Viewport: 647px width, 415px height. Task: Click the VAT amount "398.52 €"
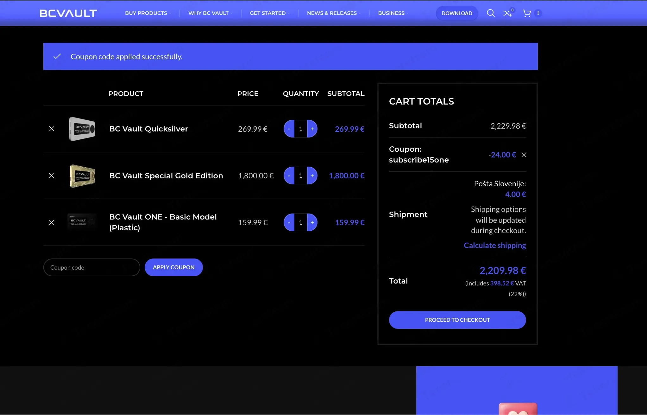(502, 283)
